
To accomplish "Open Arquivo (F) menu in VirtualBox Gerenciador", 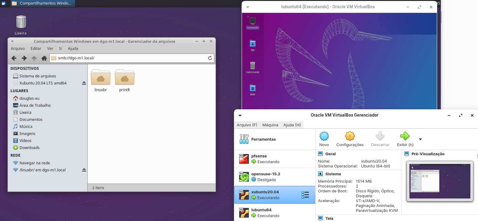I will click(247, 125).
